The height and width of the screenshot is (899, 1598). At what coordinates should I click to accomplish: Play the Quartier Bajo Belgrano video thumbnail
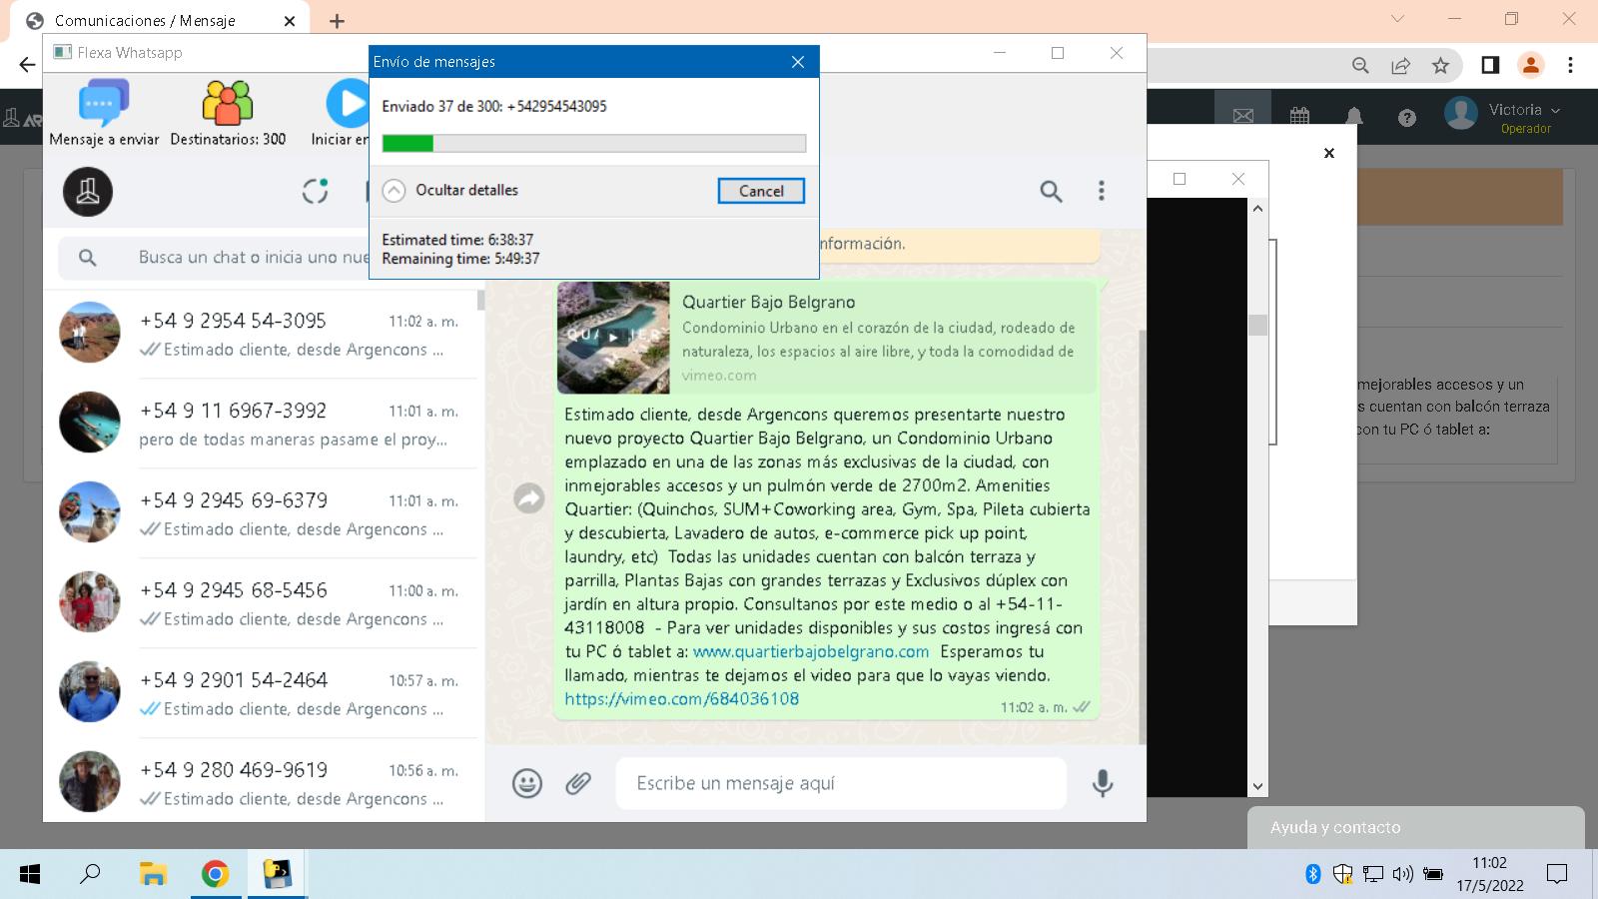point(613,337)
